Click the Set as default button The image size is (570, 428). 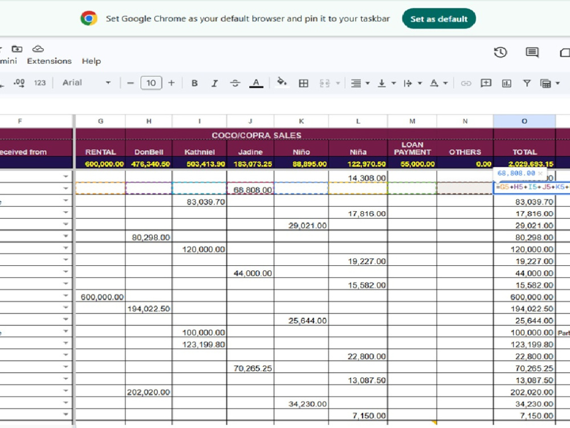coord(439,19)
